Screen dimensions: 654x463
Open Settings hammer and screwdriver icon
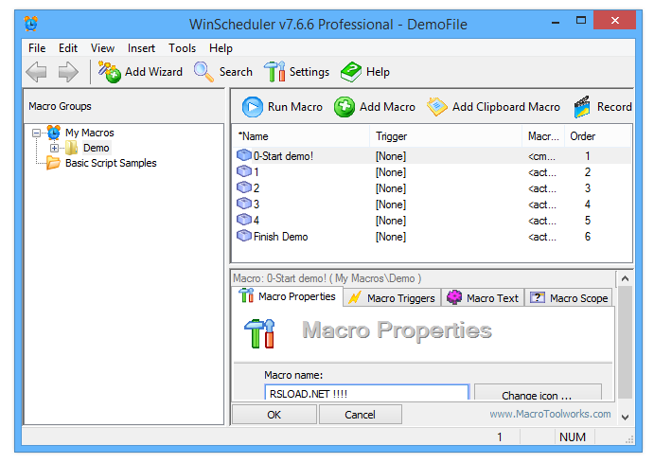click(x=274, y=72)
